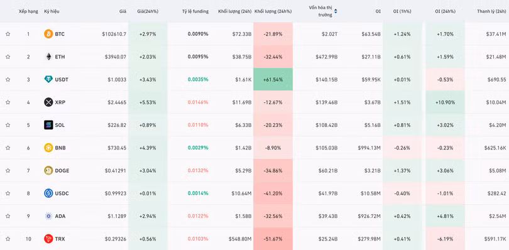
Task: Sort by OI (1h%) header
Action: coord(403,11)
